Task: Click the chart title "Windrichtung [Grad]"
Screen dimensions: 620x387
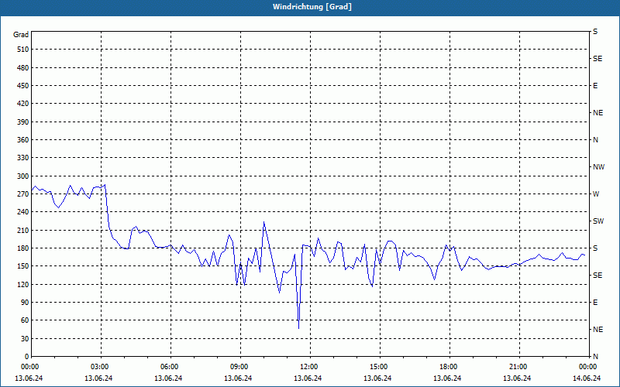Action: [x=312, y=7]
